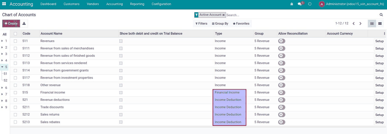Select row checkbox for account 5111
This screenshot has height=134, width=387.
(x=15, y=48)
